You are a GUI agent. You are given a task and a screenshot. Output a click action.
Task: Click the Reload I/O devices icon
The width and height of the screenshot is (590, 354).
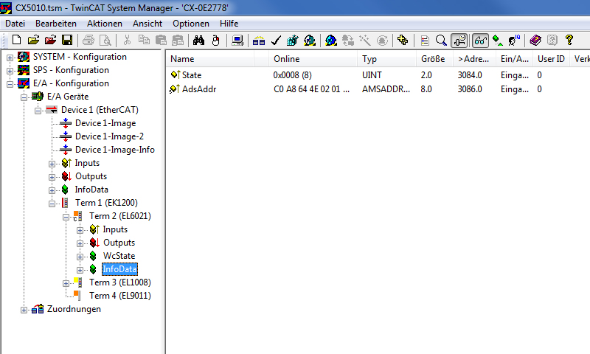coord(348,40)
